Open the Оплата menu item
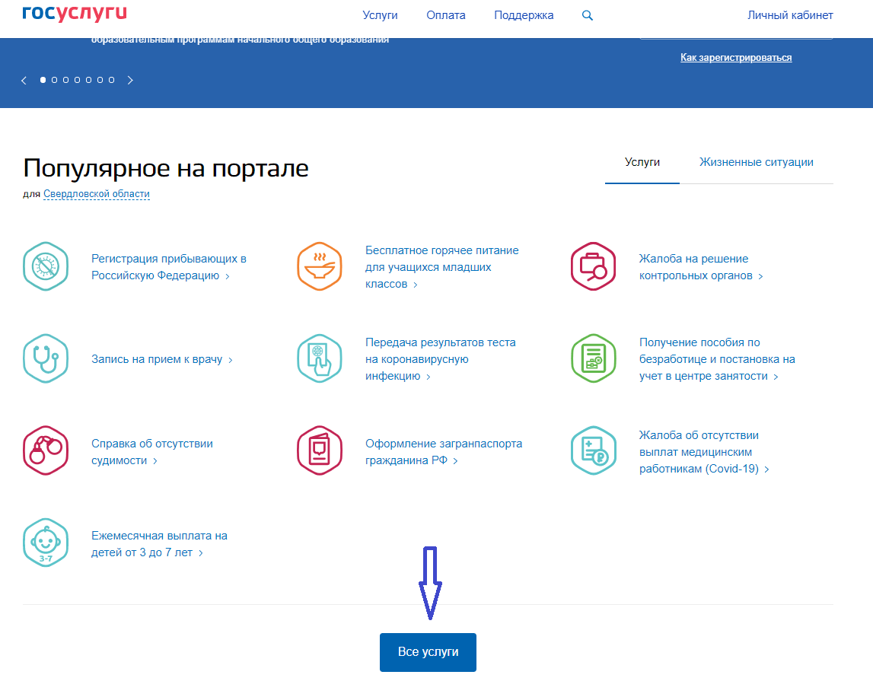Image resolution: width=873 pixels, height=697 pixels. click(446, 15)
